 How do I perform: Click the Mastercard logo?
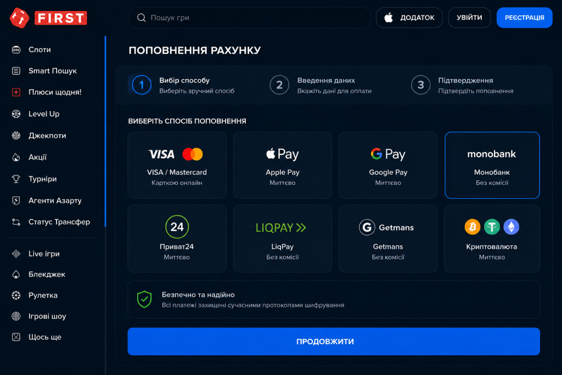(x=193, y=154)
